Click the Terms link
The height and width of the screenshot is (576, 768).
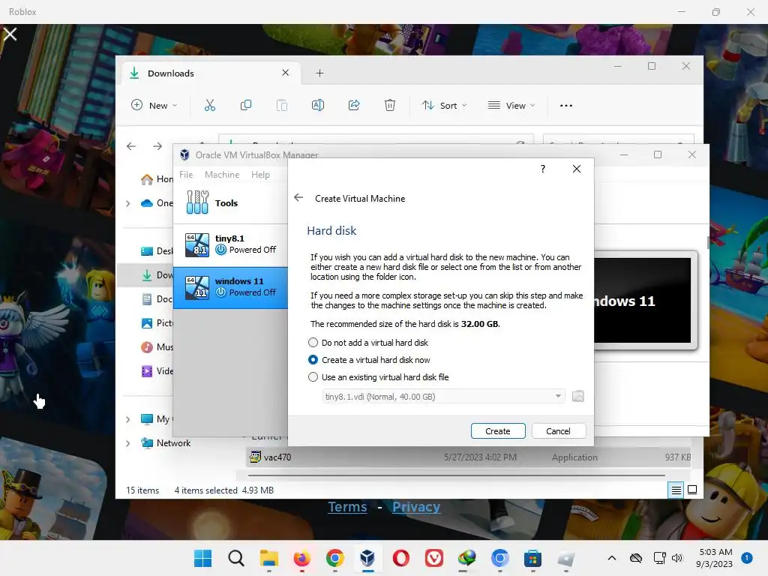(x=347, y=507)
